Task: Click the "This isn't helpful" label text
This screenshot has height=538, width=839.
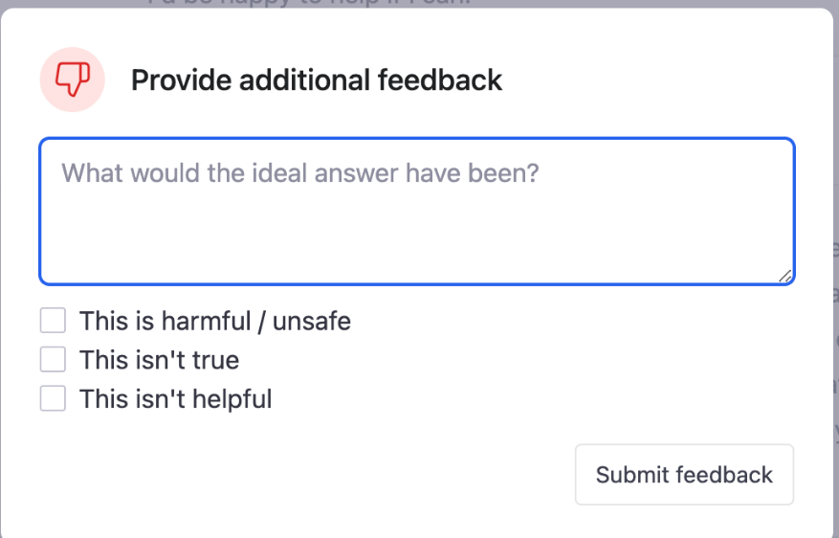Action: point(175,399)
